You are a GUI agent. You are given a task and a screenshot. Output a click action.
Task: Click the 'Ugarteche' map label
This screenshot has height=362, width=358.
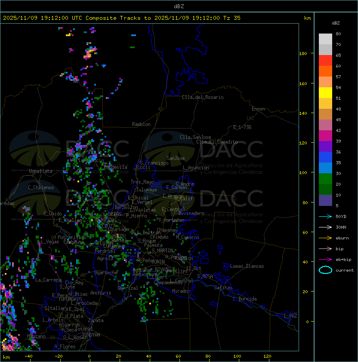click(106, 273)
